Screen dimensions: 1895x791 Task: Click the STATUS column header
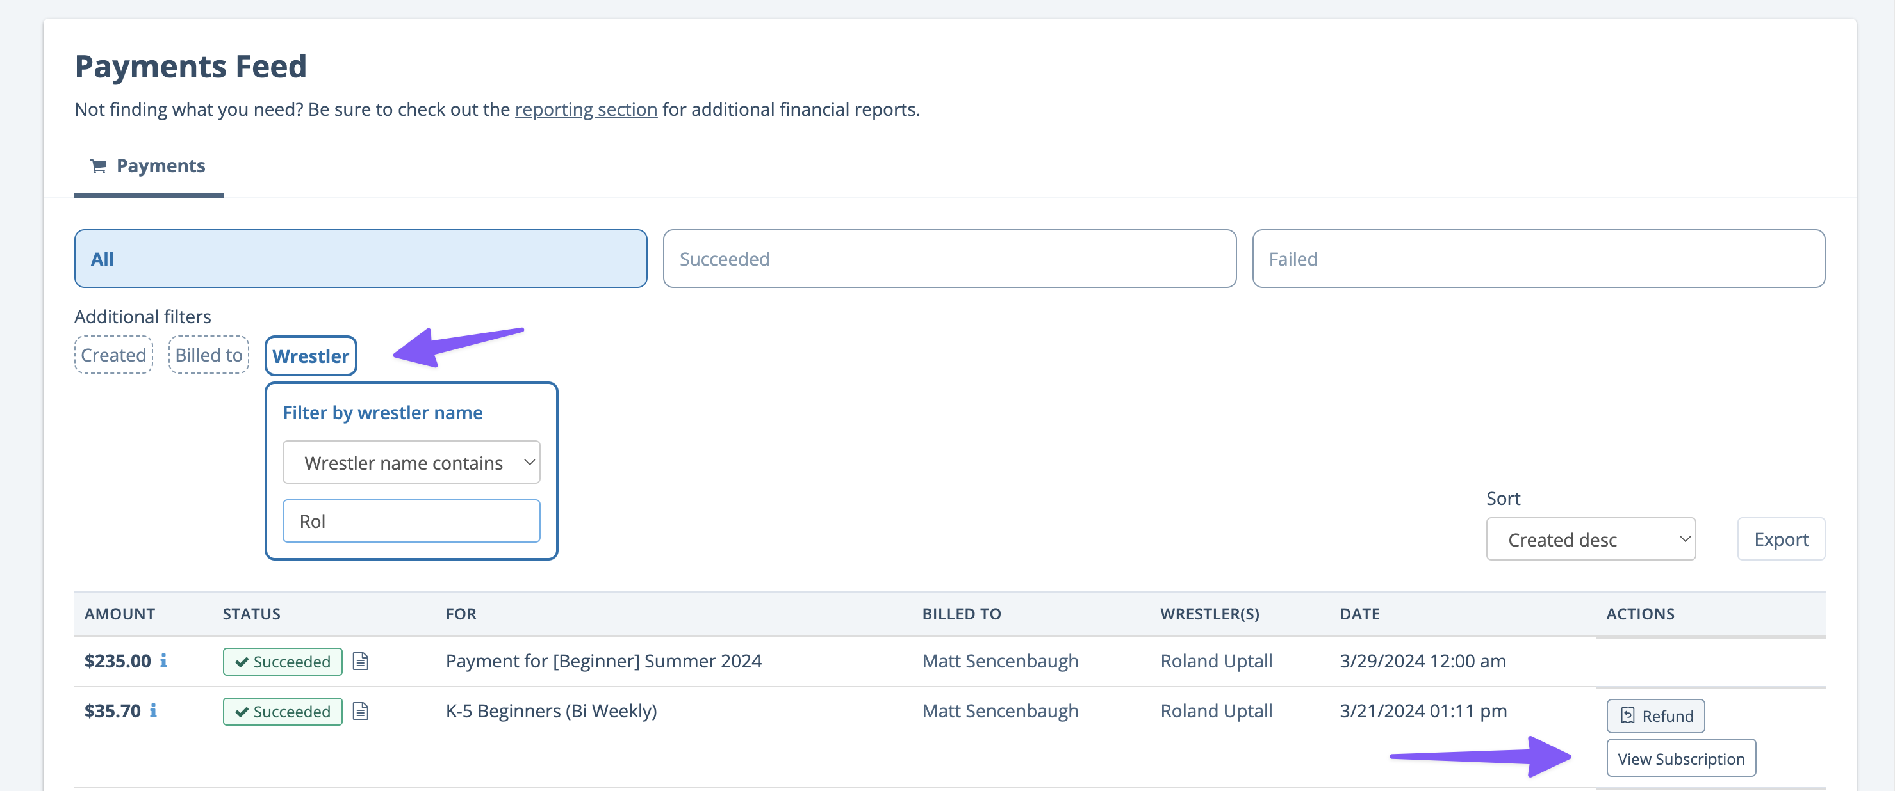pos(252,614)
